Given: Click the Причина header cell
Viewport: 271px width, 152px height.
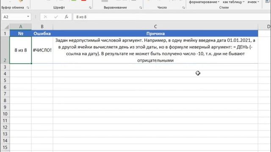Looking at the screenshot, I should point(155,33).
